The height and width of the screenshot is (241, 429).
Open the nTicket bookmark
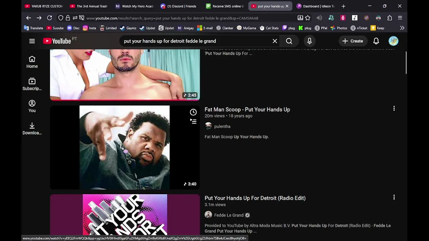point(359,28)
